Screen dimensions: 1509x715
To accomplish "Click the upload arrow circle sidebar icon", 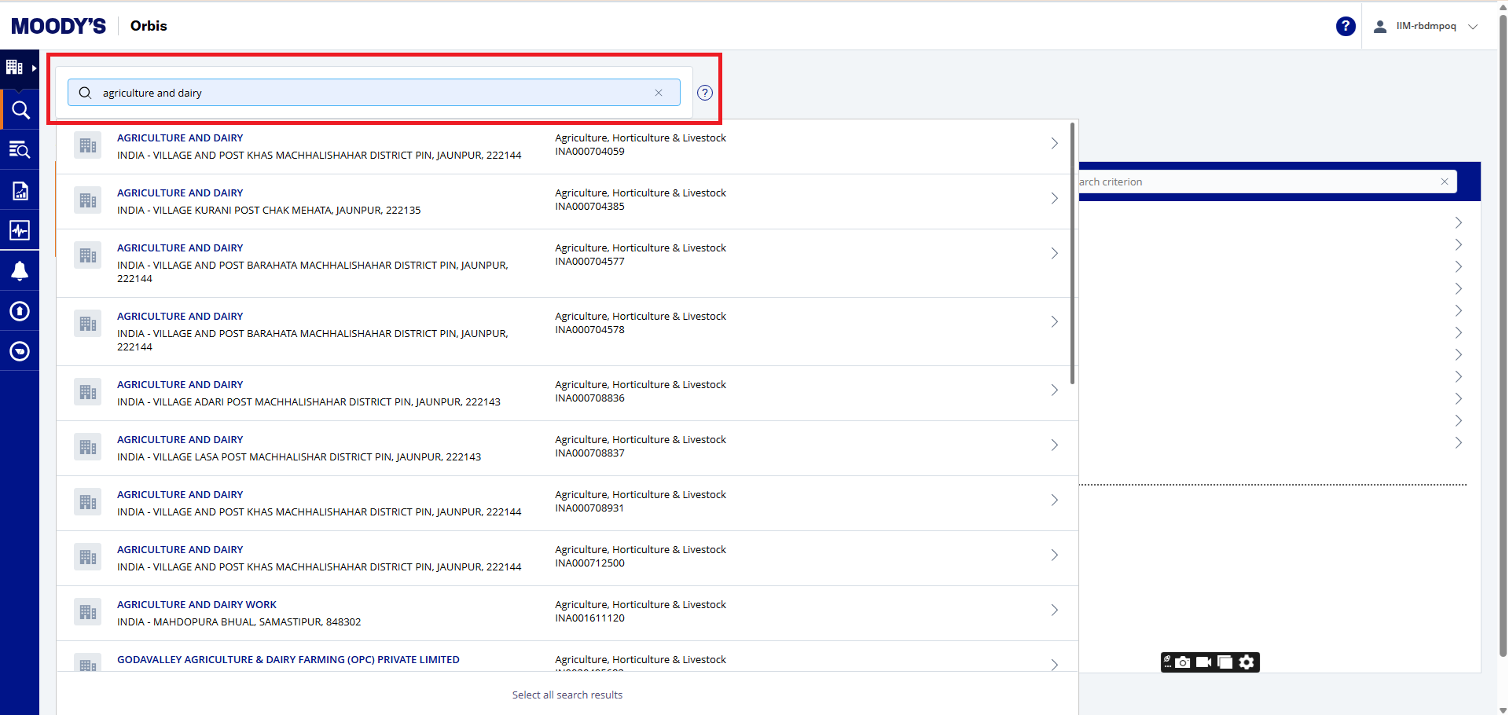I will click(20, 311).
